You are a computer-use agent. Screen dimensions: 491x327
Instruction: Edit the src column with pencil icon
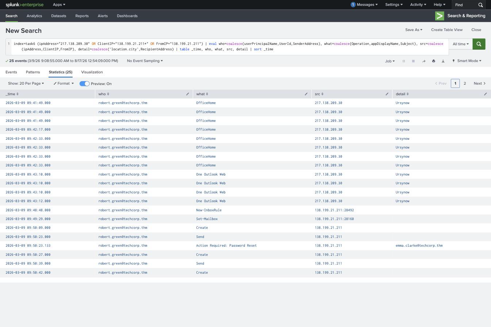tap(387, 94)
